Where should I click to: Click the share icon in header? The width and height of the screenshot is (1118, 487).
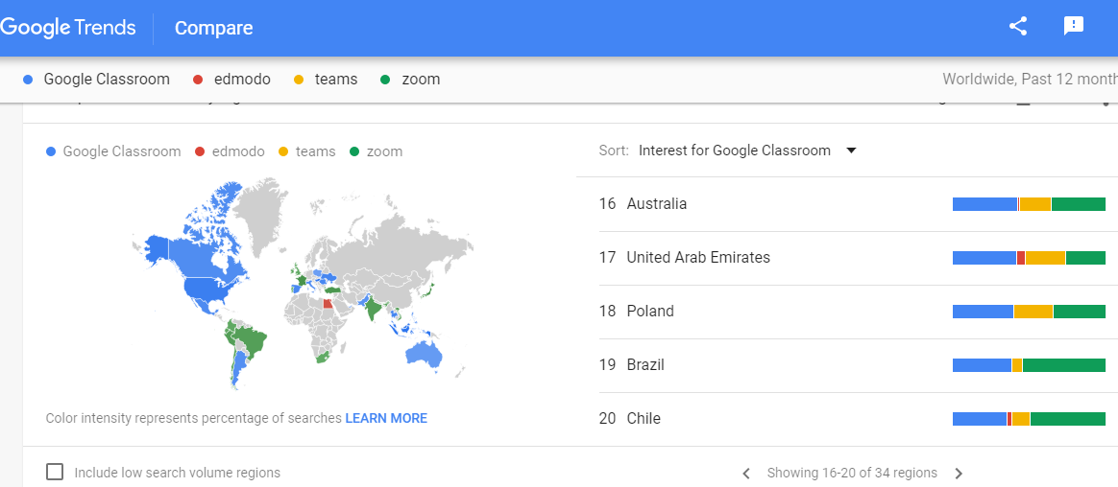point(1018,27)
